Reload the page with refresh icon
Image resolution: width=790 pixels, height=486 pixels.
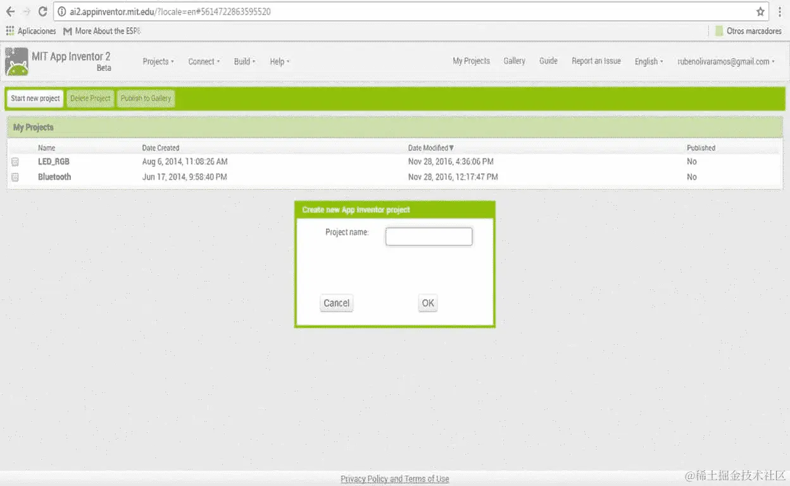click(x=43, y=11)
